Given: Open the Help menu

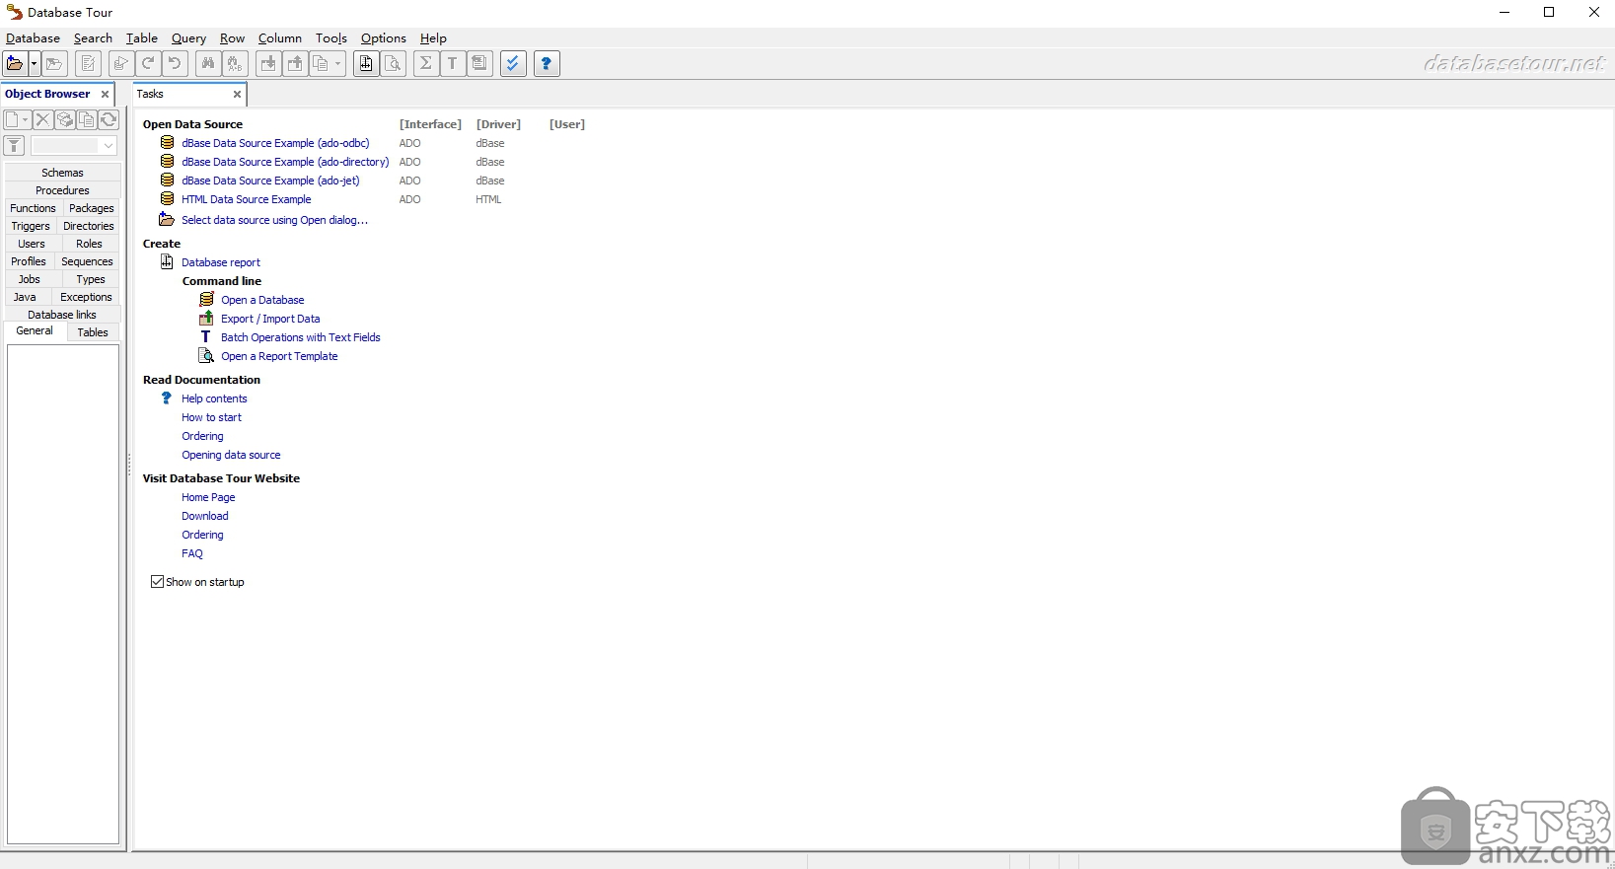Looking at the screenshot, I should (433, 38).
